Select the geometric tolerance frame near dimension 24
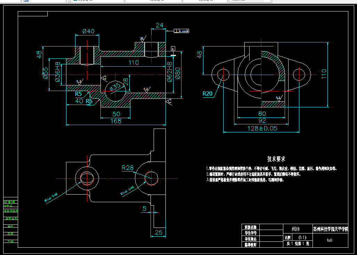Viewport: 357px width, 255px height. click(182, 31)
